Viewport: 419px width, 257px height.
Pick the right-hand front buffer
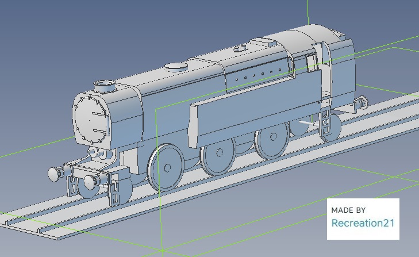coord(90,182)
